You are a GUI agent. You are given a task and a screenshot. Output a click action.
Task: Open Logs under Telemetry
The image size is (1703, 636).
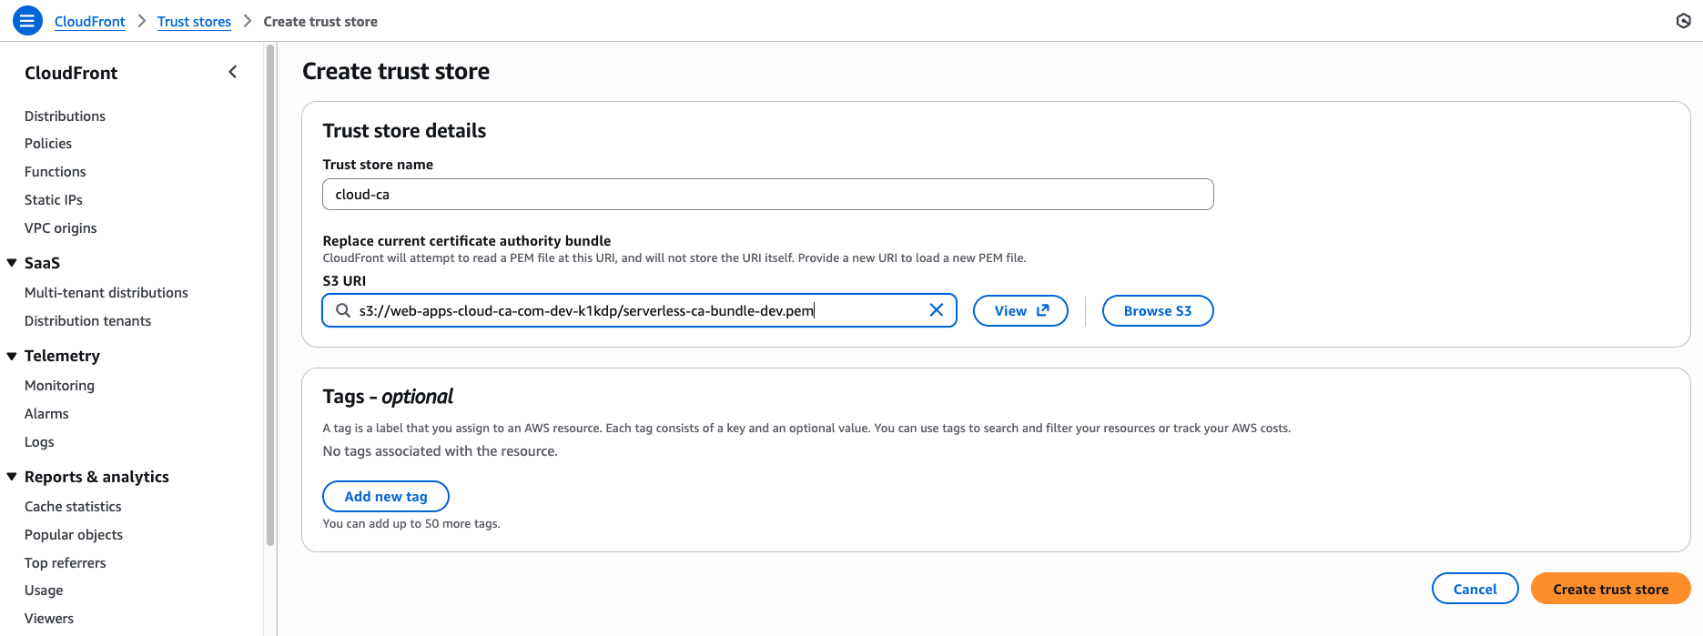[x=39, y=441]
